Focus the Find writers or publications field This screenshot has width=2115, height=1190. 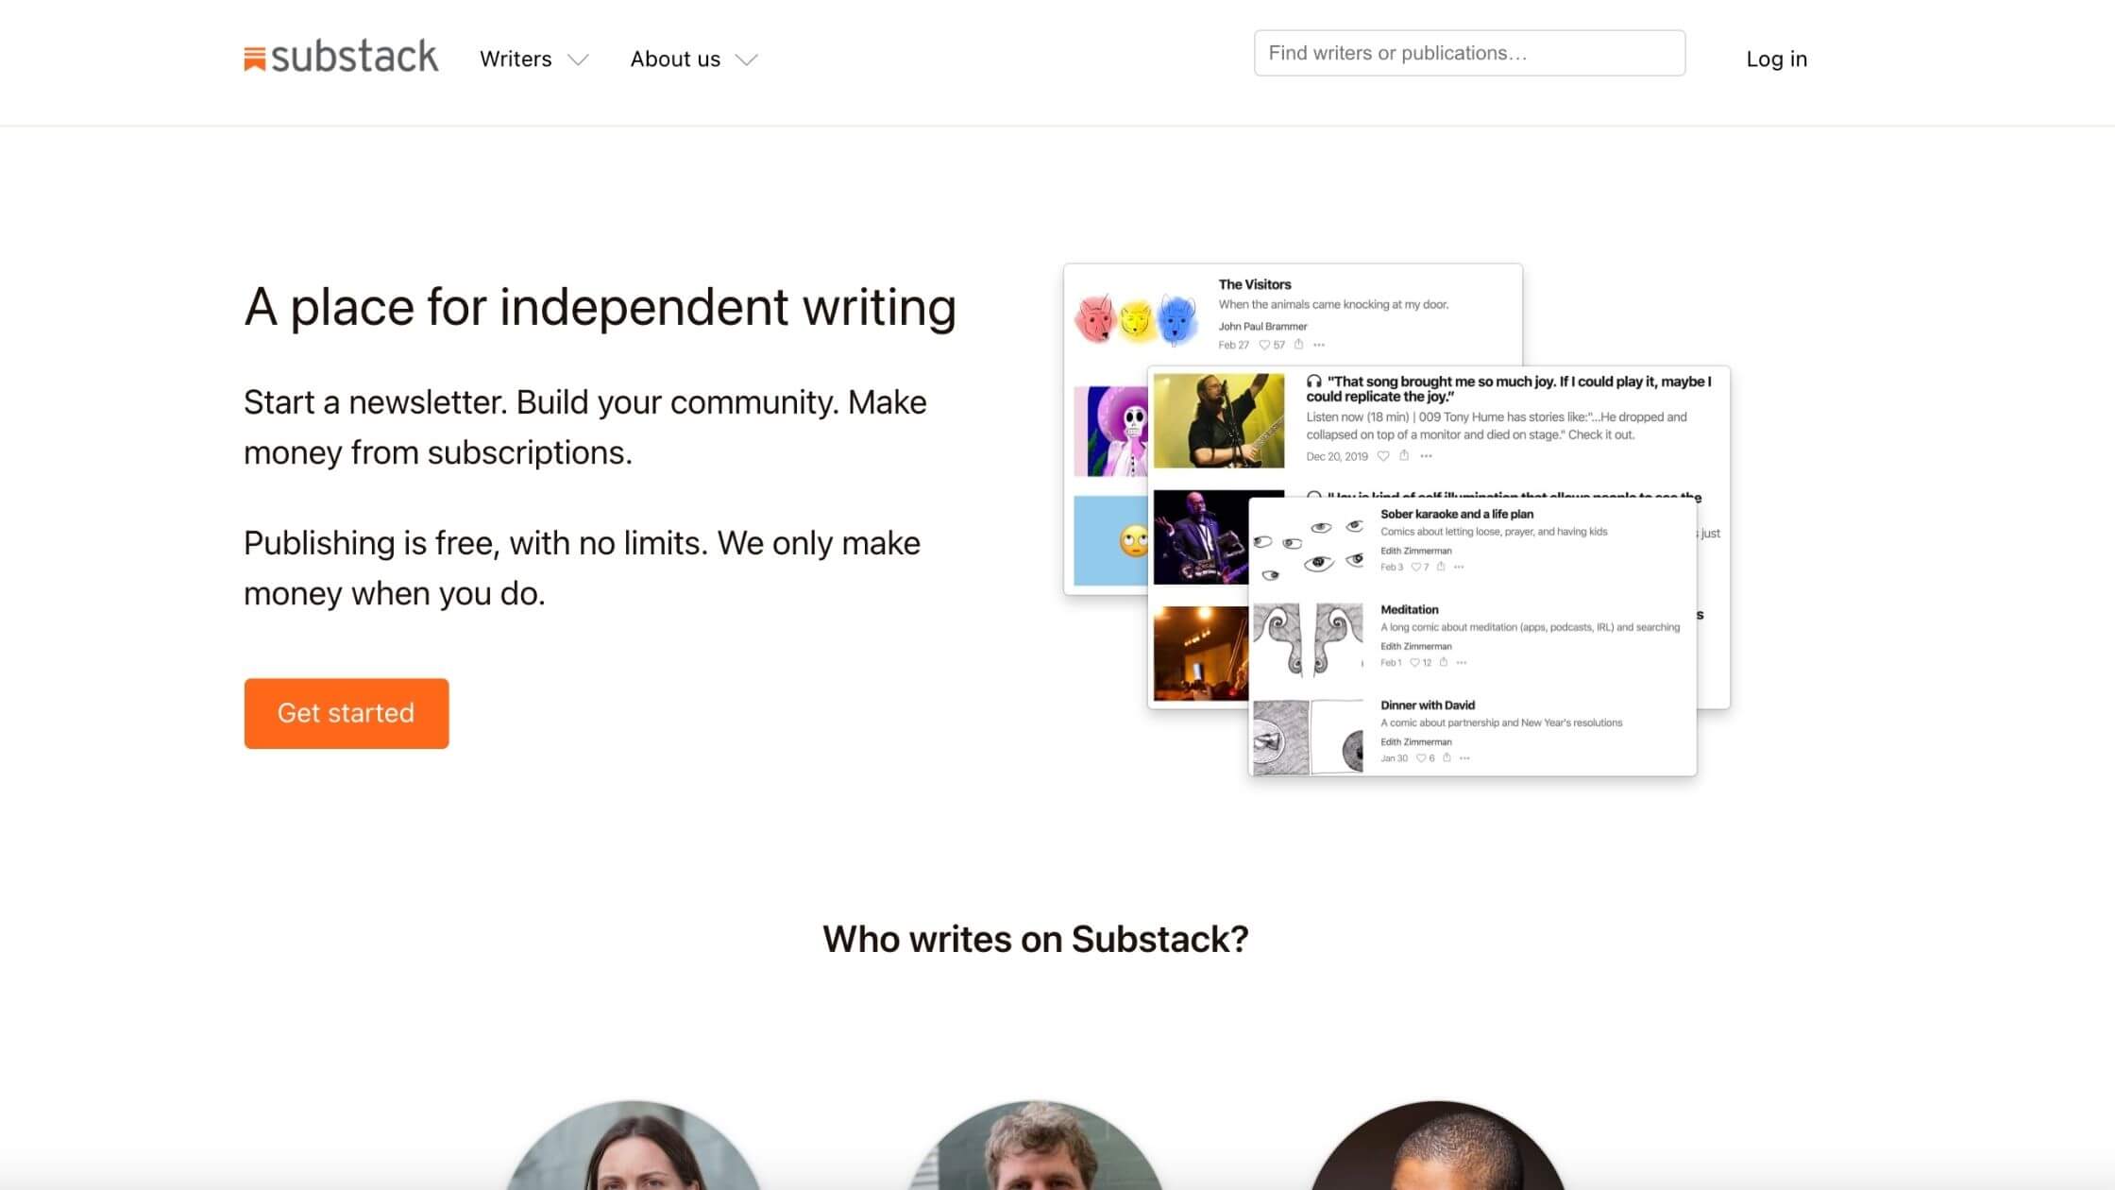1469,53
